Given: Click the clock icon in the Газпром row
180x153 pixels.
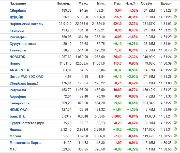Looking at the screenshot, I should (175, 30).
